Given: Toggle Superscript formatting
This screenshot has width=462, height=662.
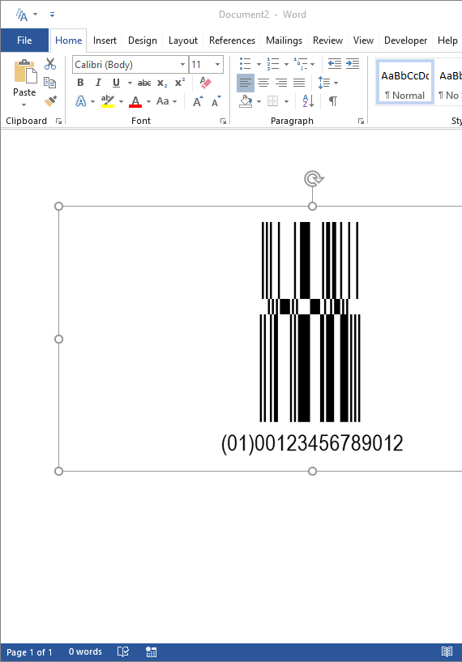Looking at the screenshot, I should pos(180,83).
